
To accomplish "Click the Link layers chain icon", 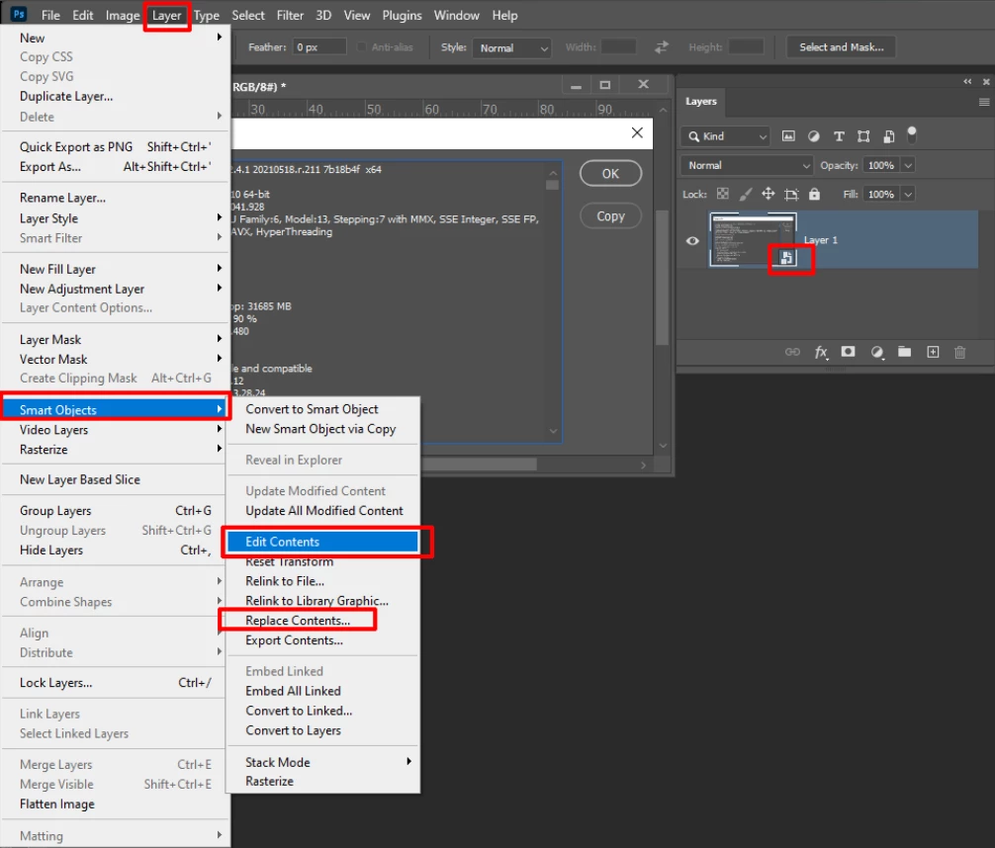I will [792, 352].
